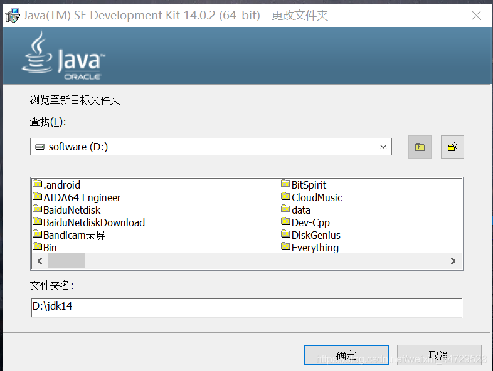Click the folder icon beside Bandicam录屏
Viewport: 493px width, 371px height.
[x=38, y=234]
